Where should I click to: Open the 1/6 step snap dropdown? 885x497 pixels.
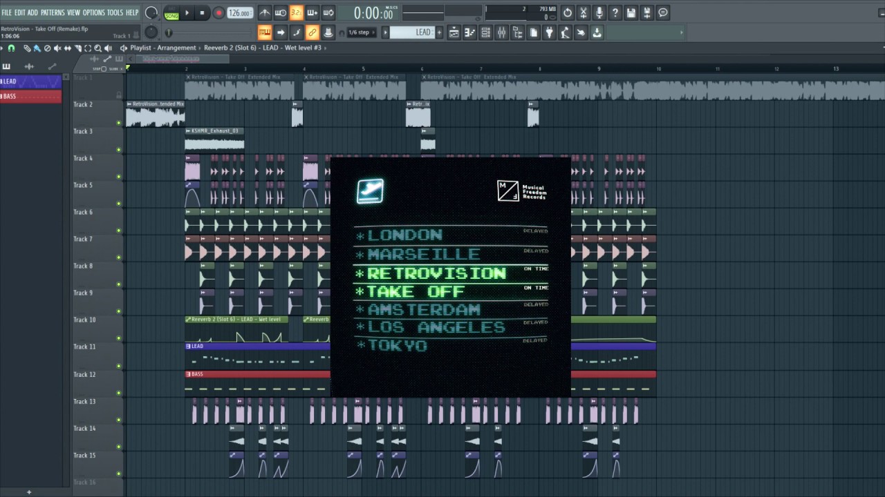(361, 32)
